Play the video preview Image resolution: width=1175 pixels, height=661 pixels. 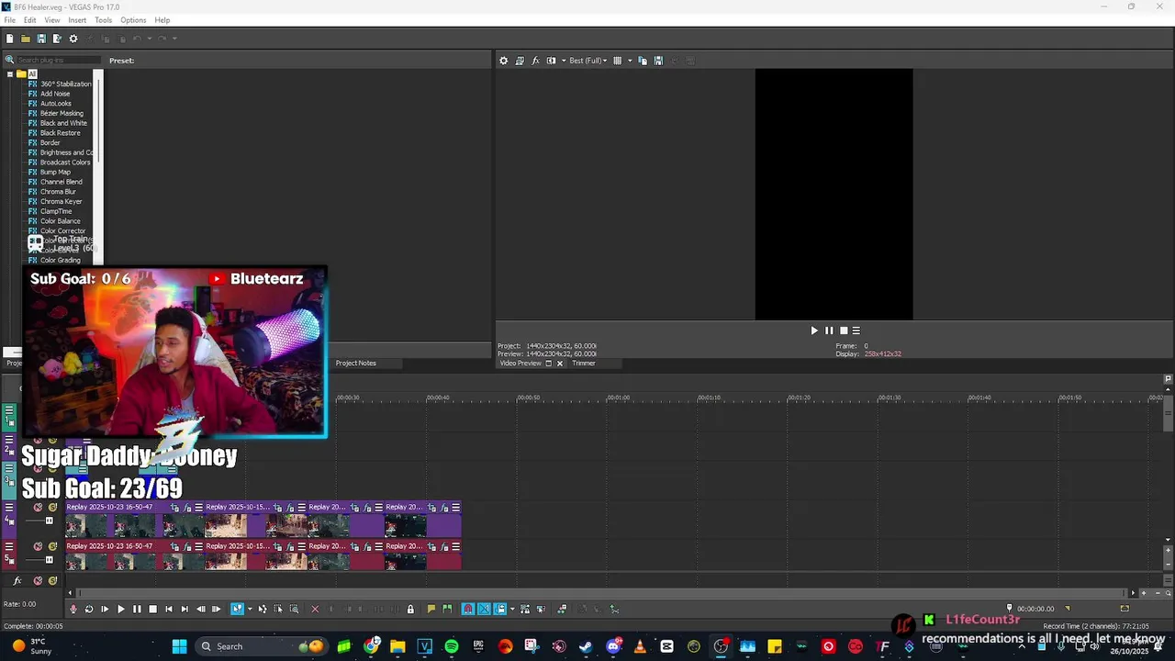pyautogui.click(x=813, y=330)
